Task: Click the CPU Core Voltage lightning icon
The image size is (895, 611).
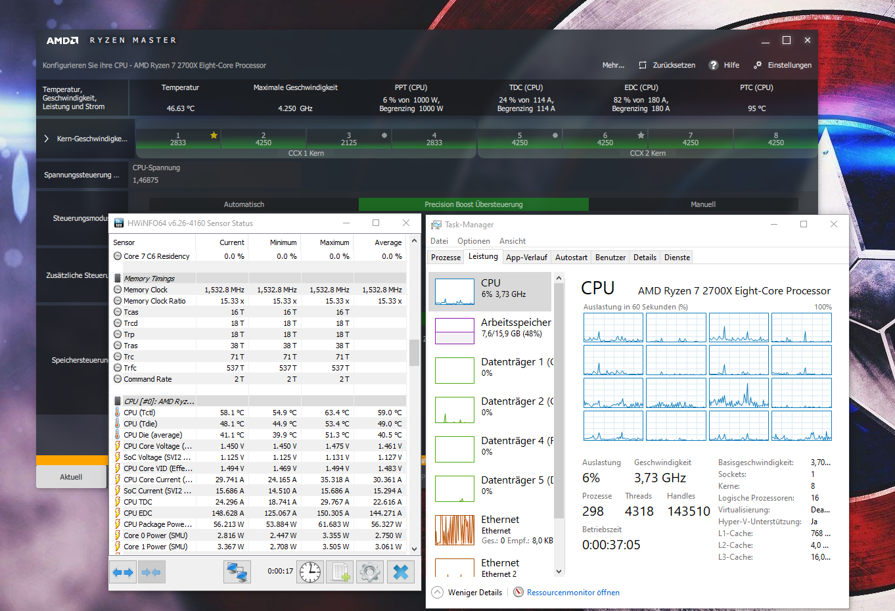Action: pyautogui.click(x=118, y=446)
